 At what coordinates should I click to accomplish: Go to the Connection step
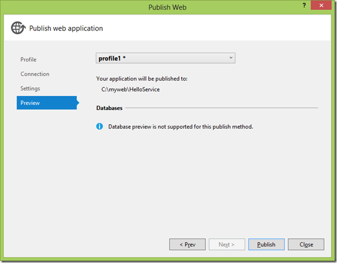coord(35,74)
